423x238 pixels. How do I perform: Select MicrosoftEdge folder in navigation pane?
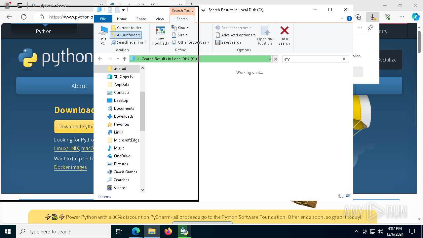tap(123, 140)
